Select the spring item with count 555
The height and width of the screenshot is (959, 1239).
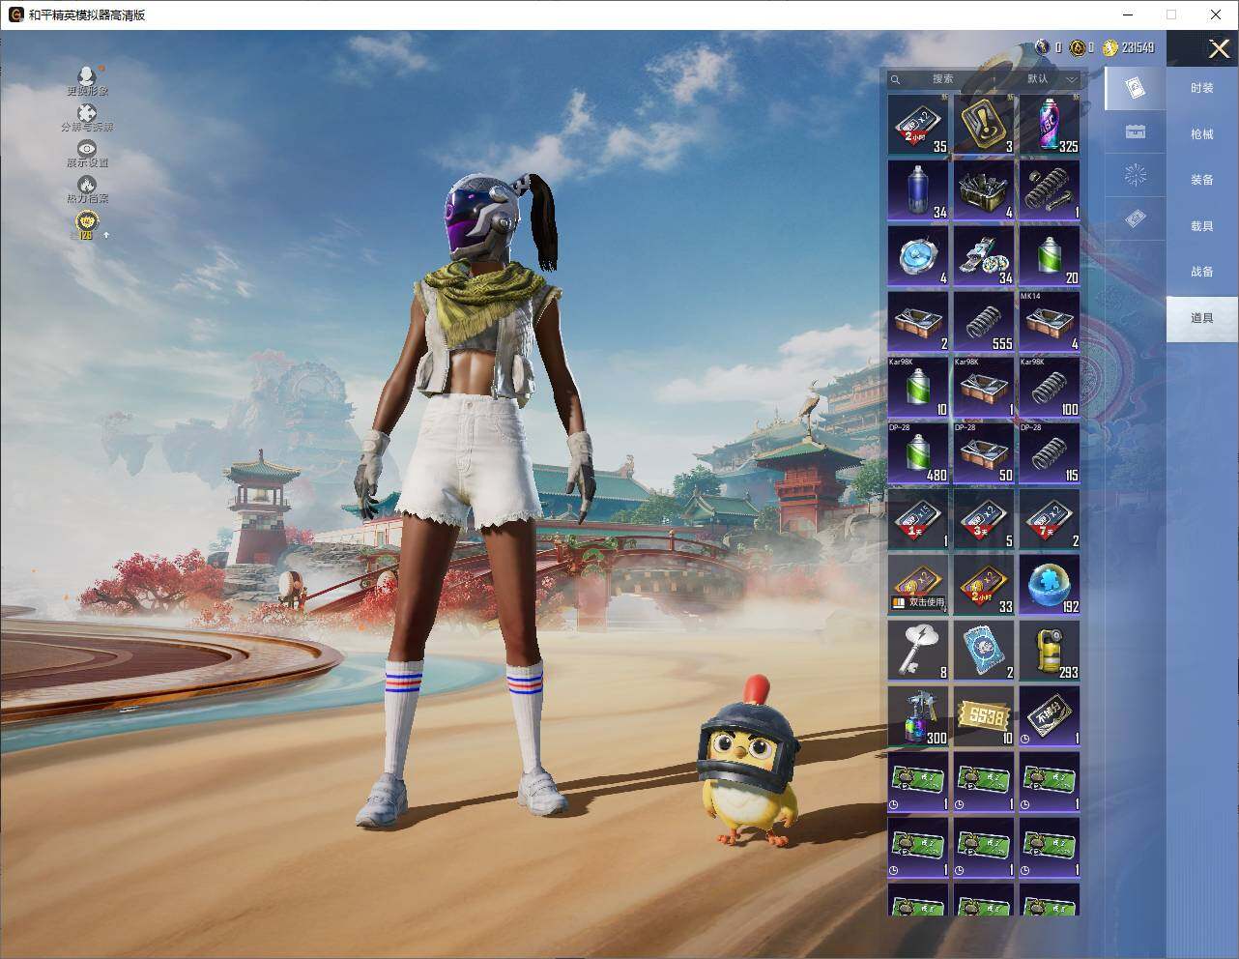(x=984, y=322)
